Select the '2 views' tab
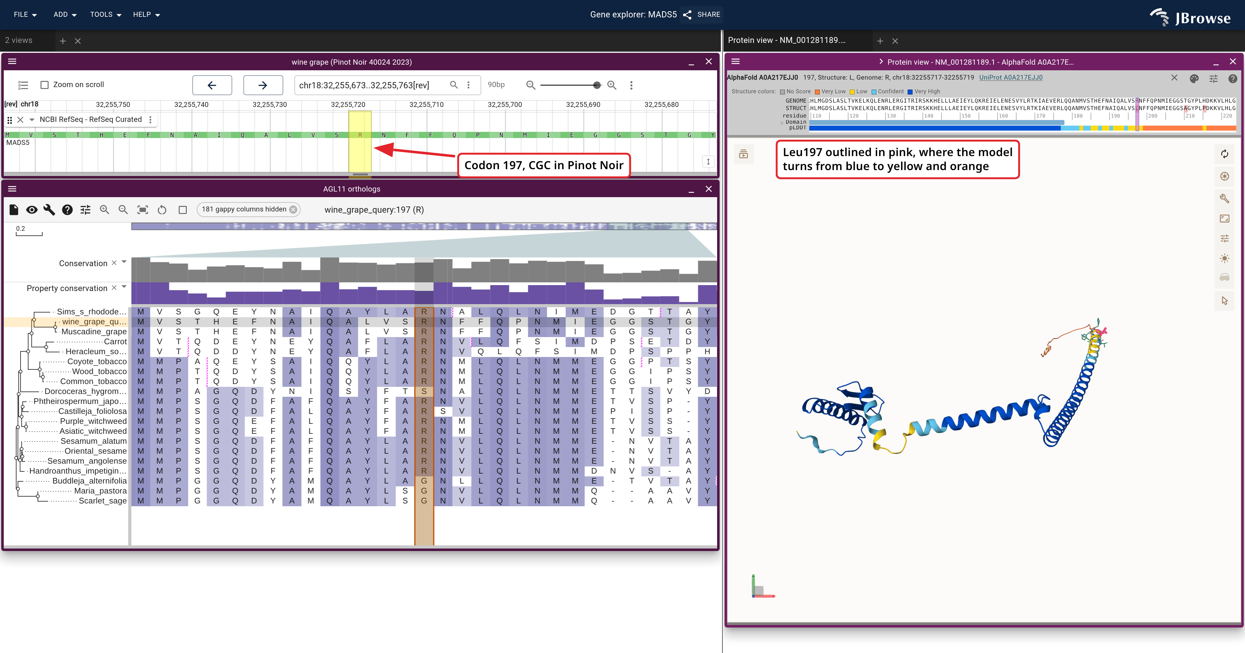Screen dimensions: 1245x653 tap(19, 40)
